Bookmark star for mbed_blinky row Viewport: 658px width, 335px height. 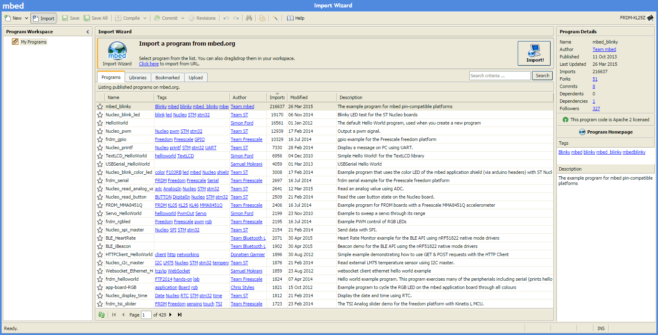100,106
